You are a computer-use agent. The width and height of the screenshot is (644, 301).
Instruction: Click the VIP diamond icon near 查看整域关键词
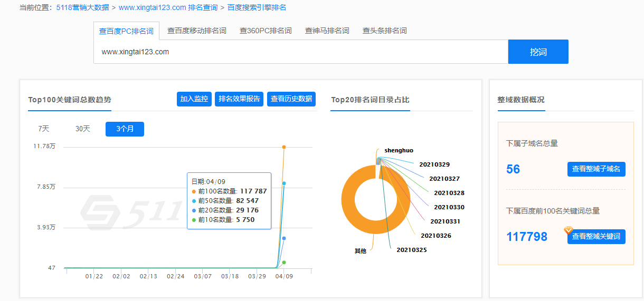[x=569, y=230]
